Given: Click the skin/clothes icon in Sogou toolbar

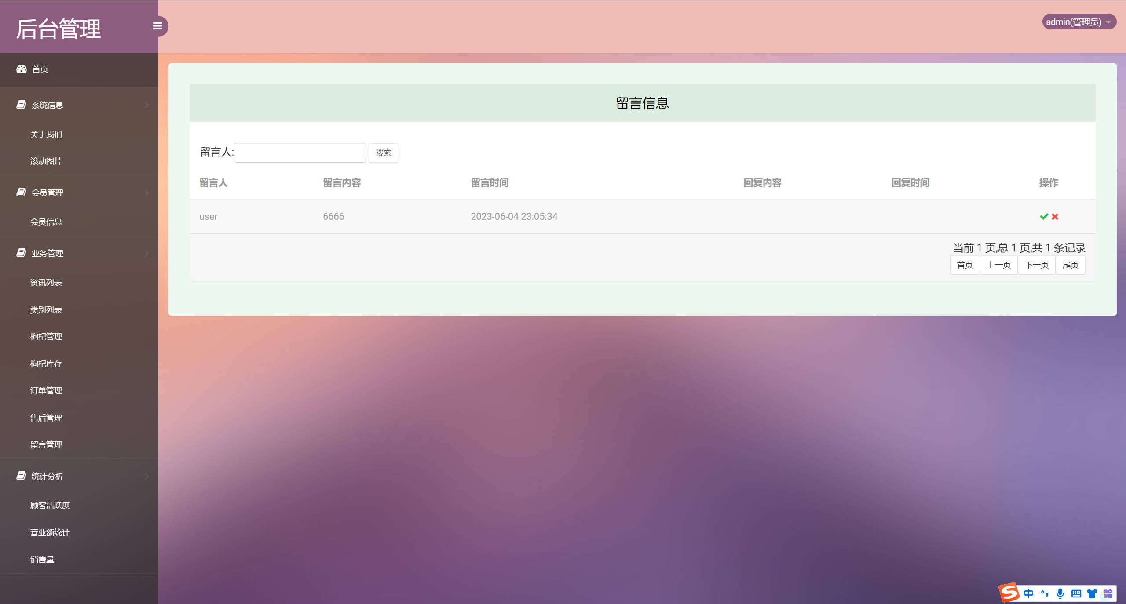Looking at the screenshot, I should pyautogui.click(x=1091, y=593).
